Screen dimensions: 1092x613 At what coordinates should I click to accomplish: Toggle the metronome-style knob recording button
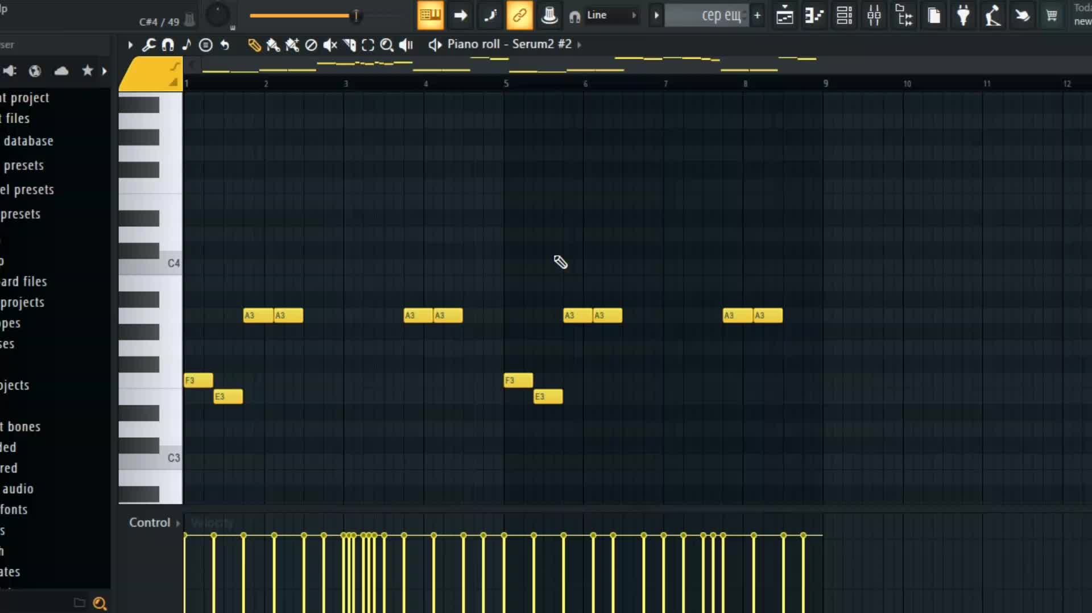[x=549, y=15]
